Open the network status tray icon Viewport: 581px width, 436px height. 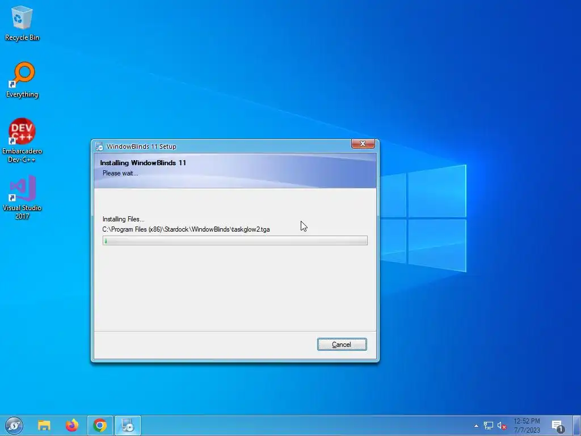pos(489,426)
